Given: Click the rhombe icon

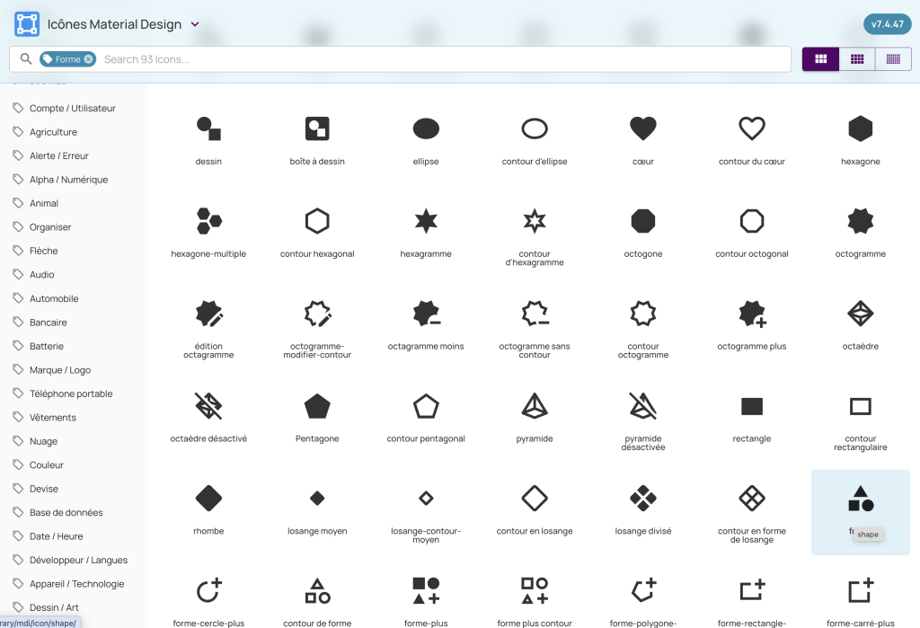Looking at the screenshot, I should click(208, 498).
